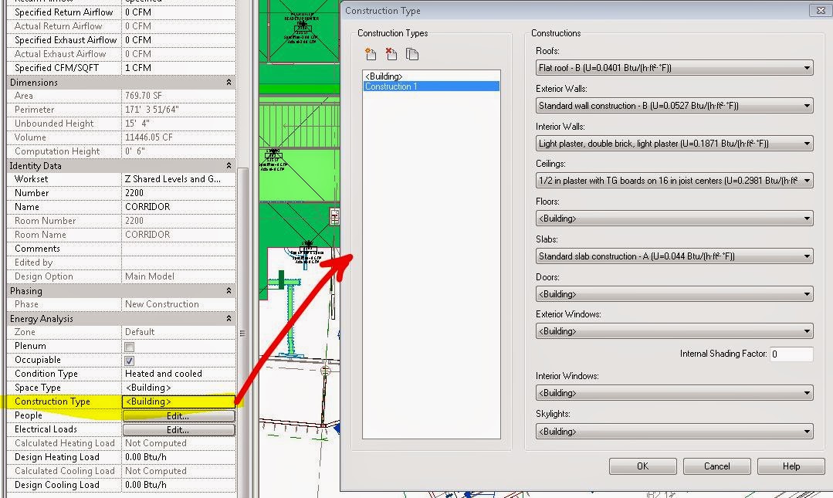Open Help from the Construction Type dialog
Screen dimensions: 833x498
coord(790,466)
